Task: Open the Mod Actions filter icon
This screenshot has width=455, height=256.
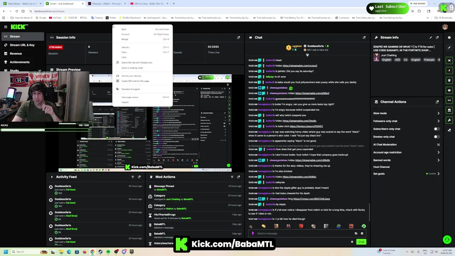Action: pyautogui.click(x=232, y=177)
